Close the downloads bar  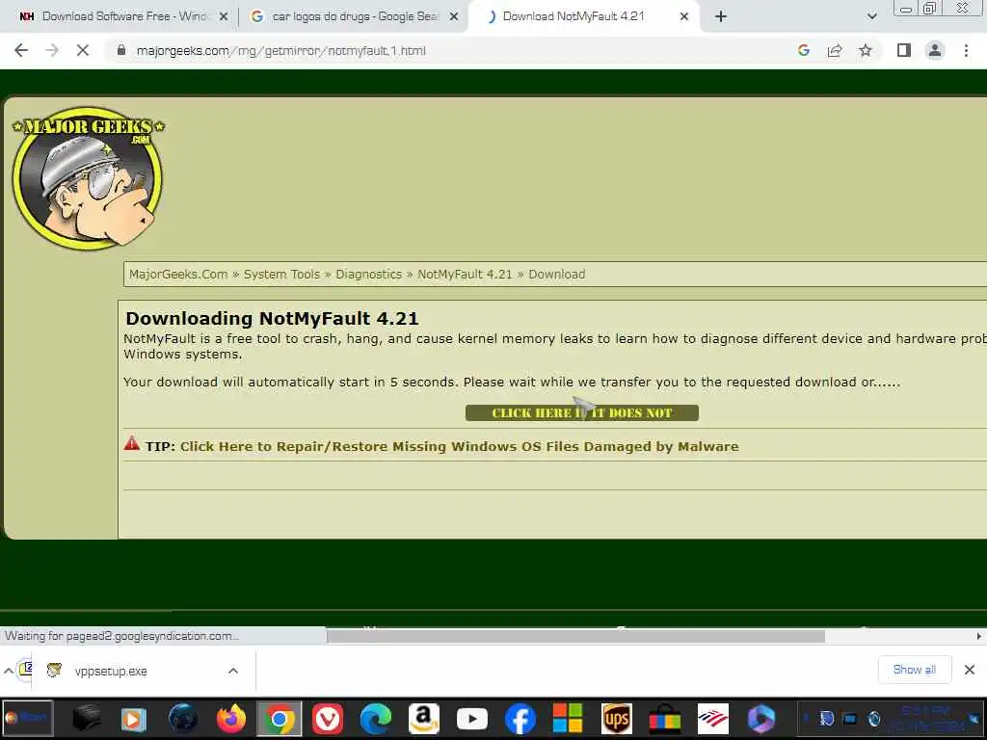tap(970, 670)
